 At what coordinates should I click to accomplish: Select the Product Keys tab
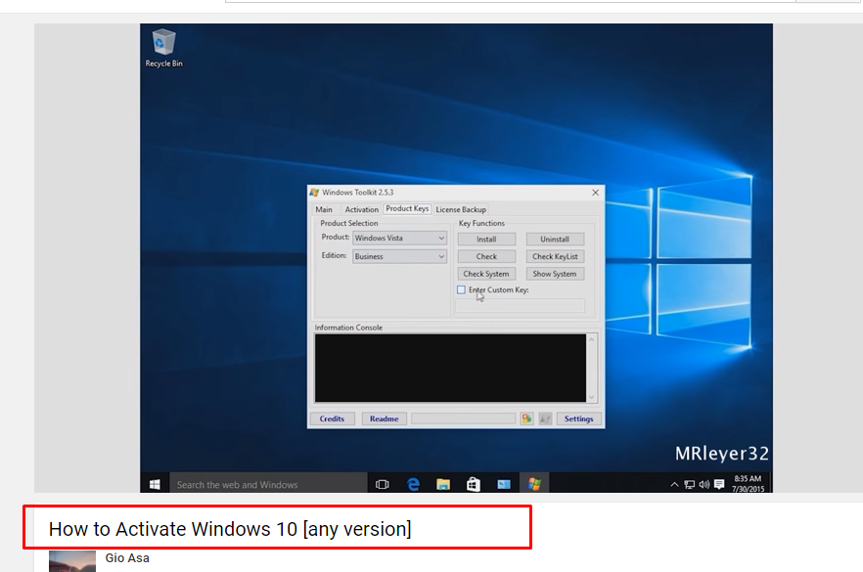click(x=407, y=209)
